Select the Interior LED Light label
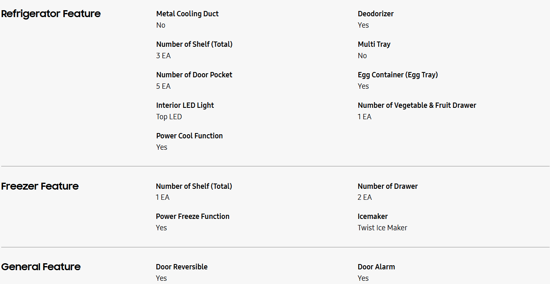The height and width of the screenshot is (284, 550). click(185, 105)
